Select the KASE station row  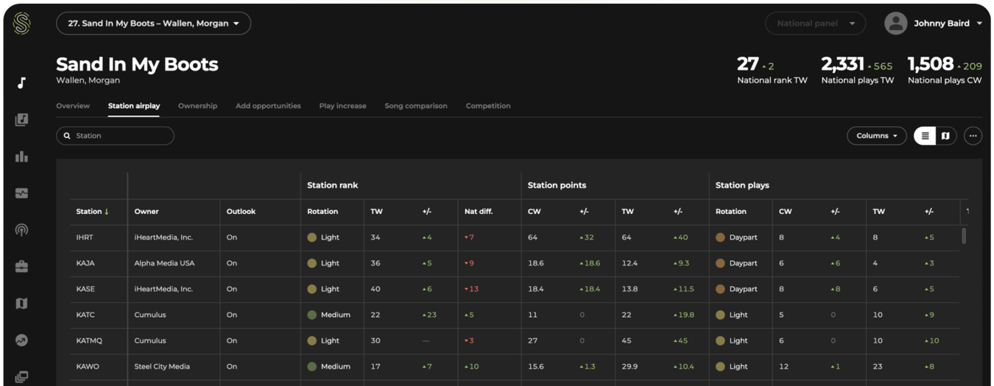[515, 289]
